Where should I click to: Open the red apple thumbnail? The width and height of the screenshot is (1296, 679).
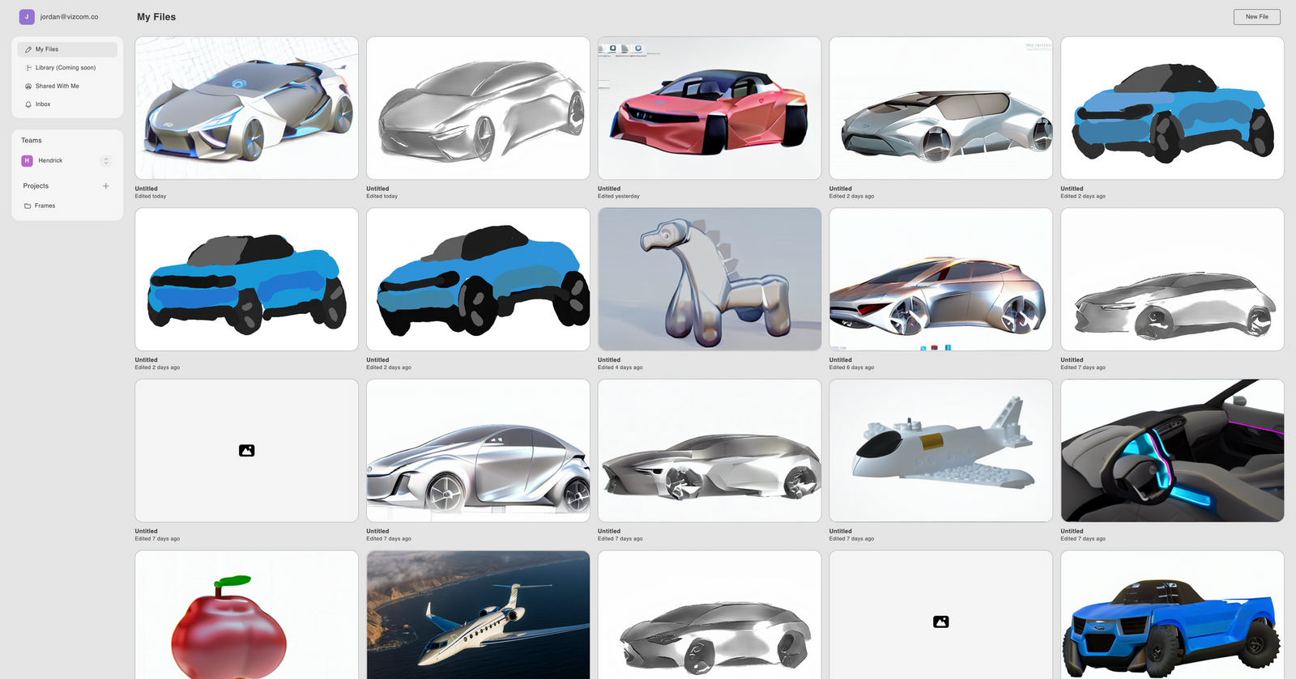[x=246, y=614]
